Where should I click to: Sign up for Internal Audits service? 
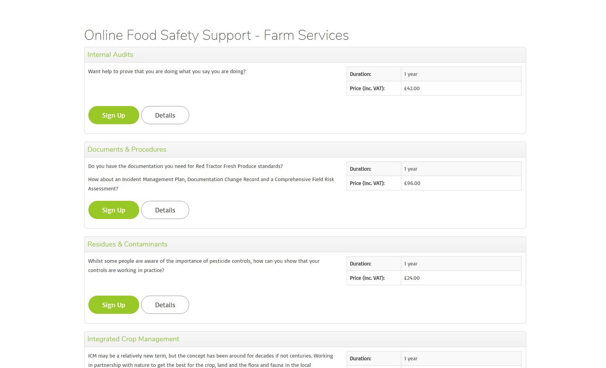114,115
